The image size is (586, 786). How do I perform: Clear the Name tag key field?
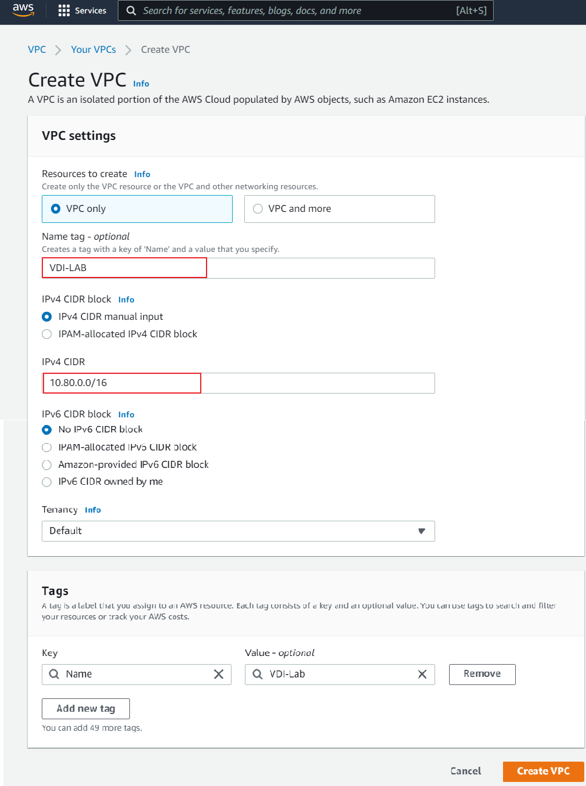219,674
